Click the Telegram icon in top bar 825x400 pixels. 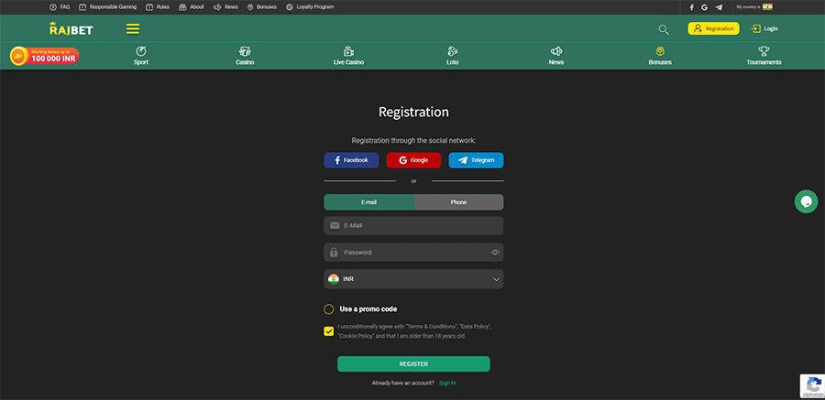[719, 7]
